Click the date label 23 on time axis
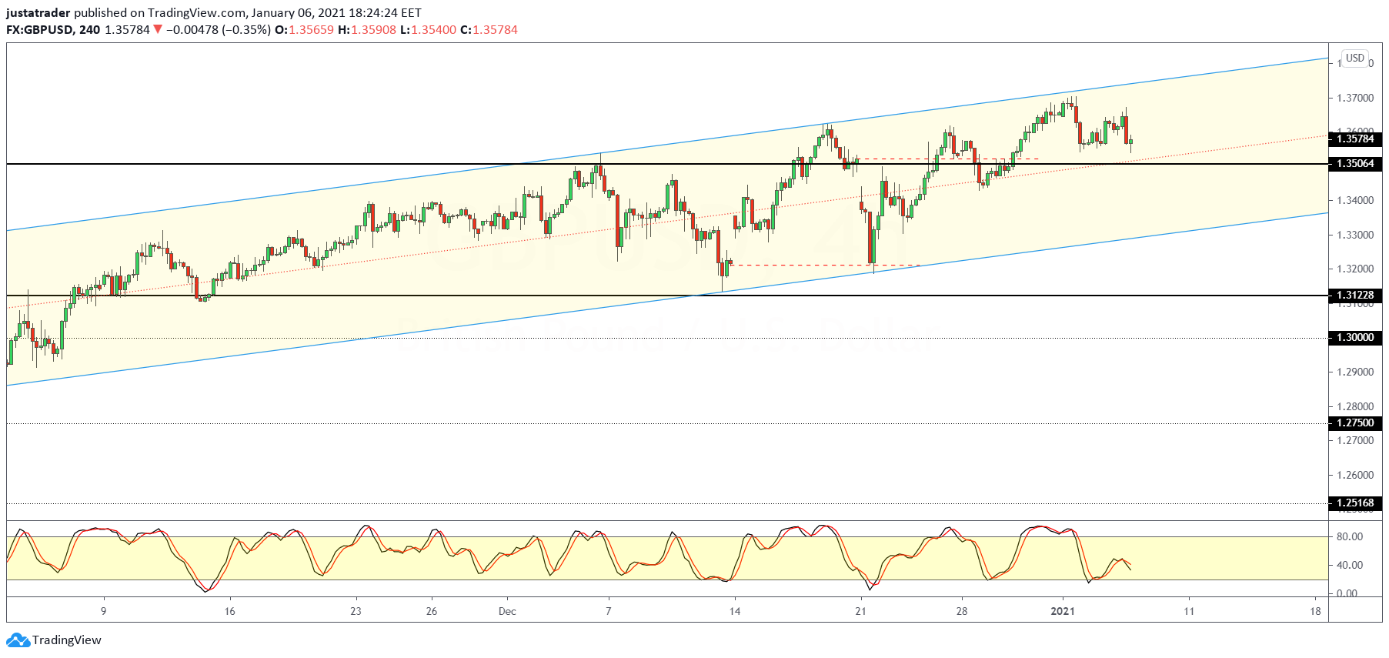Image resolution: width=1389 pixels, height=658 pixels. click(356, 612)
